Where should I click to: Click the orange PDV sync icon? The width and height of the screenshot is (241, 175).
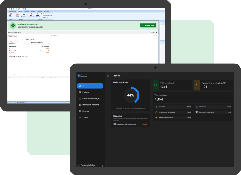pyautogui.click(x=197, y=85)
